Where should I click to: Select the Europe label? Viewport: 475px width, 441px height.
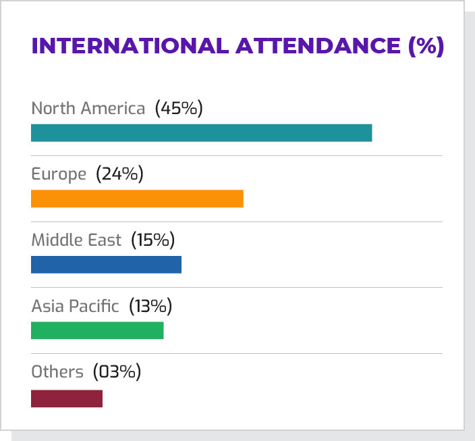(59, 174)
